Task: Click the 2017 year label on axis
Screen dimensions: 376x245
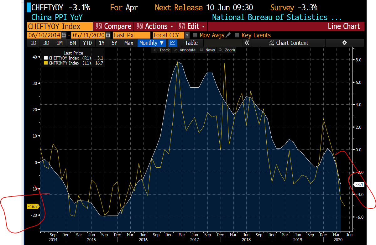Action: [195, 240]
